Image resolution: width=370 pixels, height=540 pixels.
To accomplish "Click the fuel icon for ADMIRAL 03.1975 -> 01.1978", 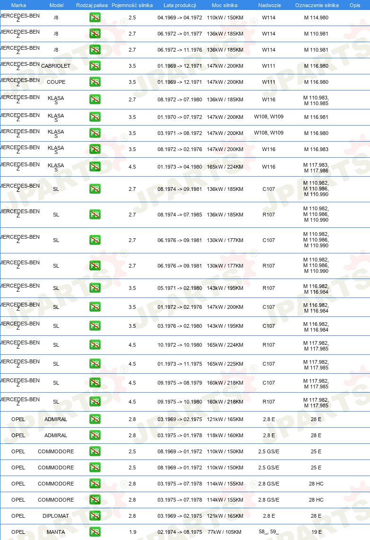I will tap(95, 435).
